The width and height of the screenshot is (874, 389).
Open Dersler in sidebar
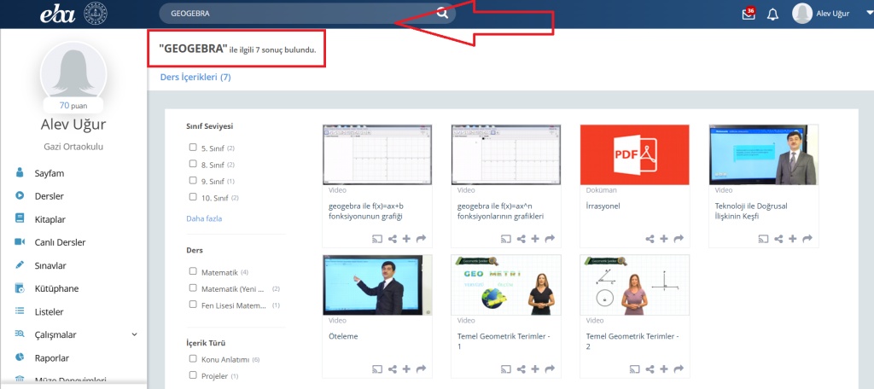49,196
